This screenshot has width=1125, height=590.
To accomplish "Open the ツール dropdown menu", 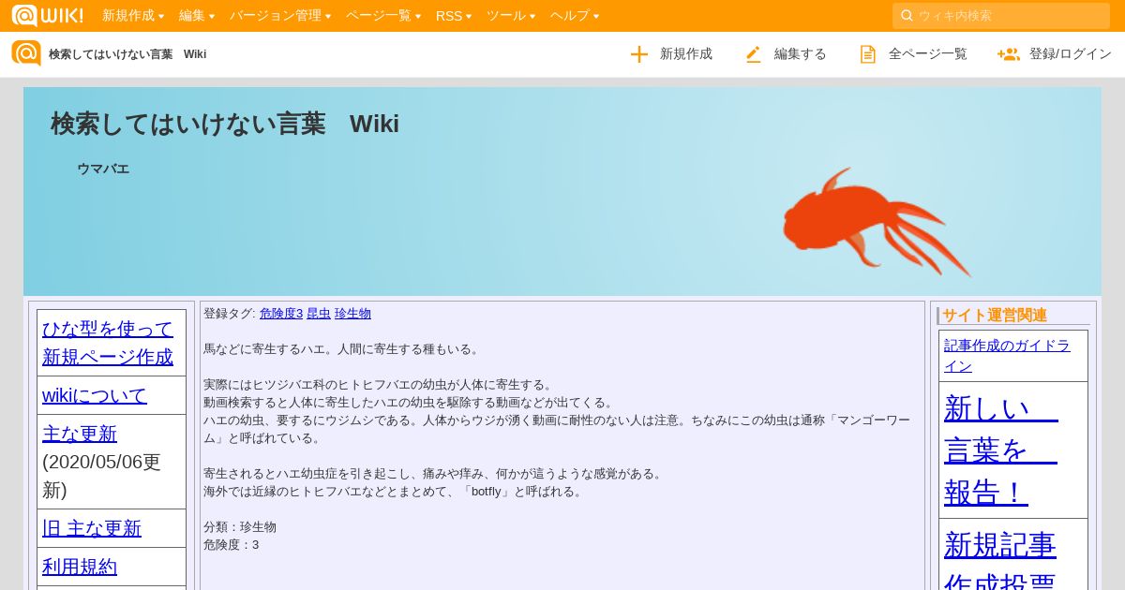I will 511,16.
